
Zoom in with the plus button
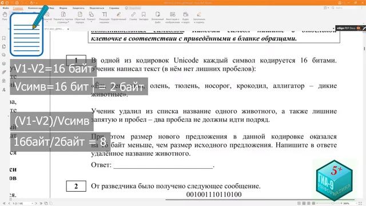coord(341,204)
